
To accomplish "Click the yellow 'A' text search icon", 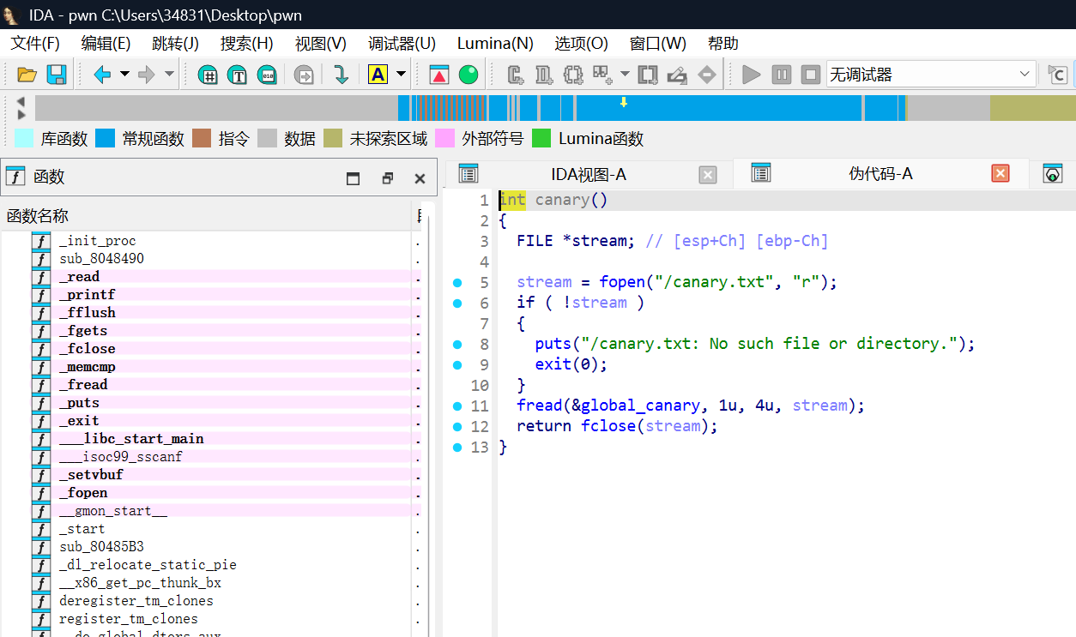I will (378, 75).
